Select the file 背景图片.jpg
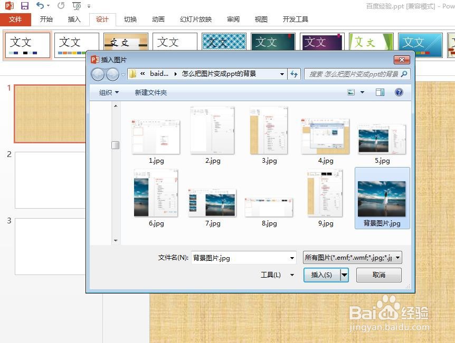 pyautogui.click(x=382, y=198)
